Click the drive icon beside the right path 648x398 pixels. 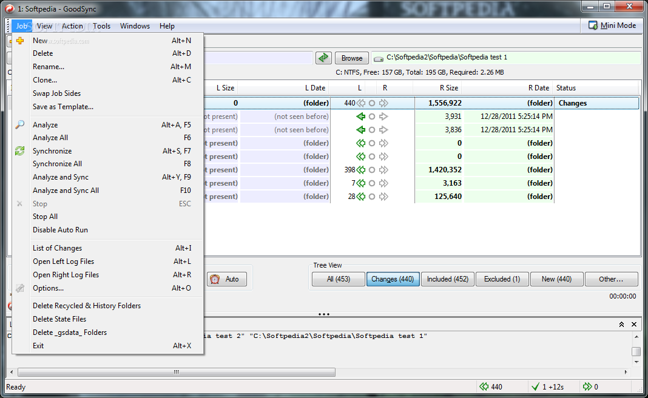tap(378, 59)
